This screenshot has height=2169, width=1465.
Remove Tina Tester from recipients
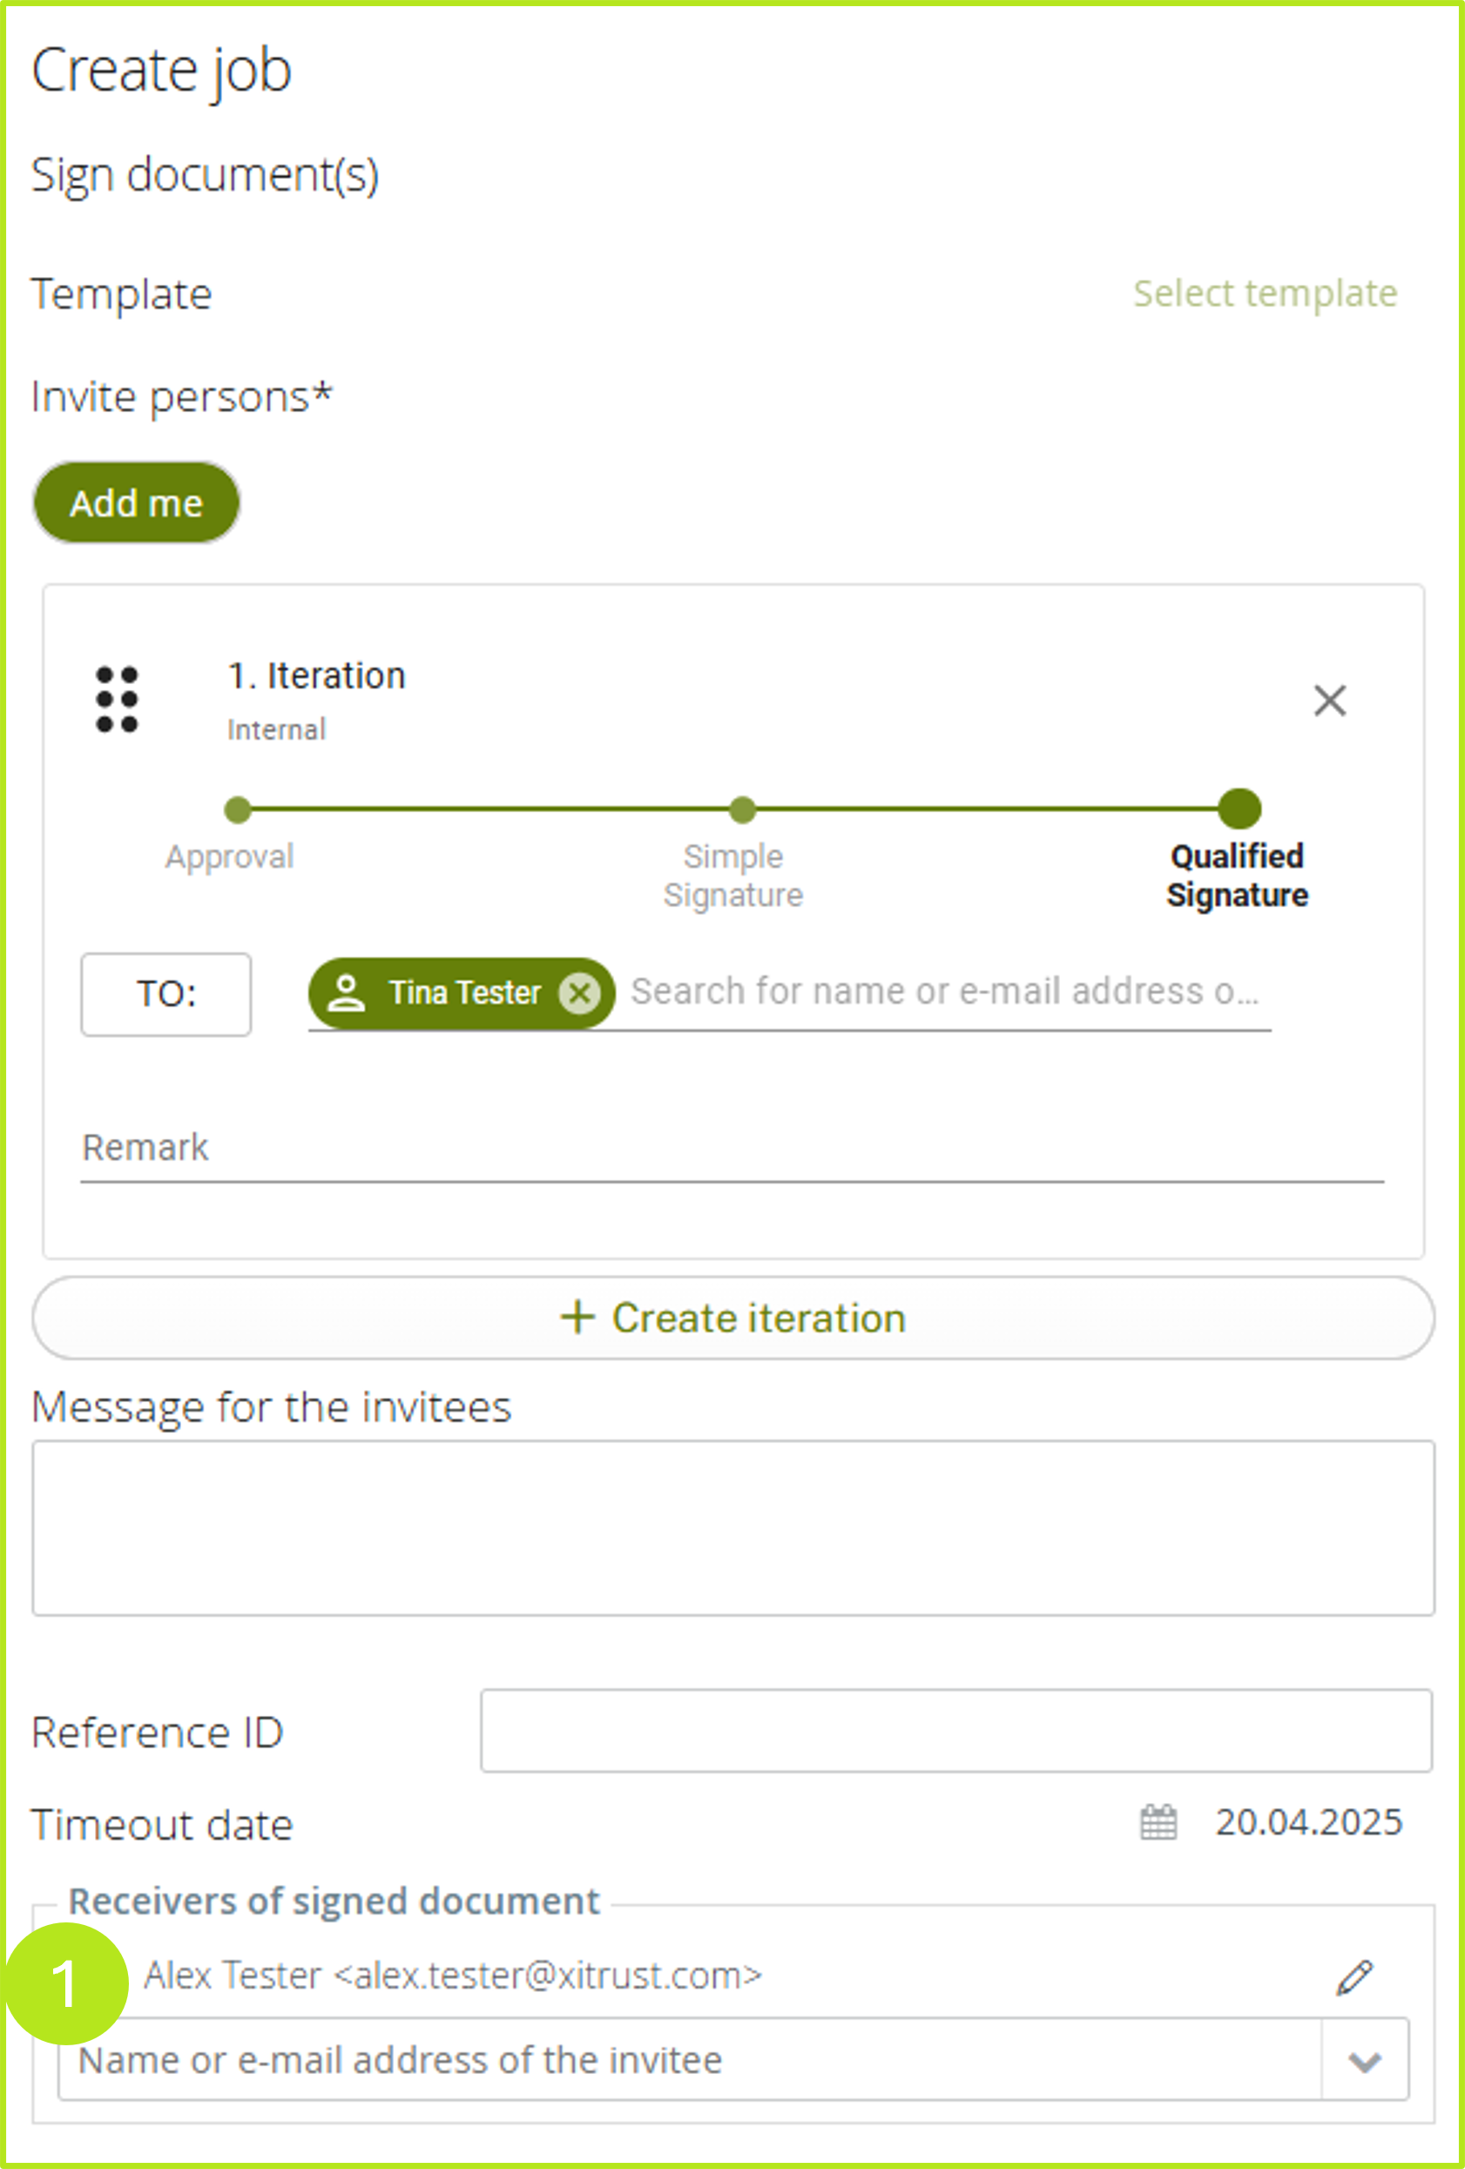click(579, 993)
